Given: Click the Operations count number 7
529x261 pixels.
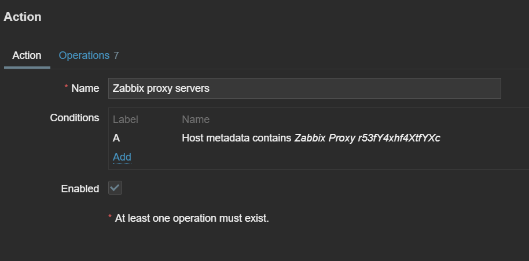Looking at the screenshot, I should [x=116, y=55].
